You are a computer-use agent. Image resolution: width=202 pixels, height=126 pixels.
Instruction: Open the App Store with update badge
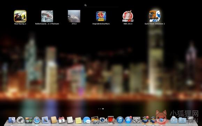coord(128,120)
